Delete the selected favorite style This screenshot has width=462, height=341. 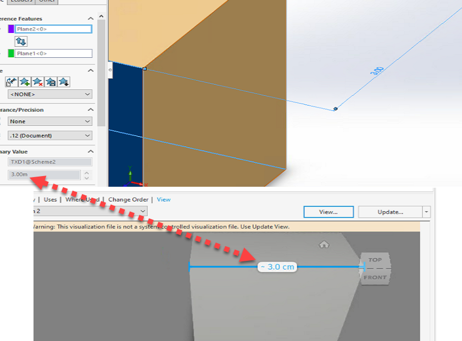tap(37, 82)
